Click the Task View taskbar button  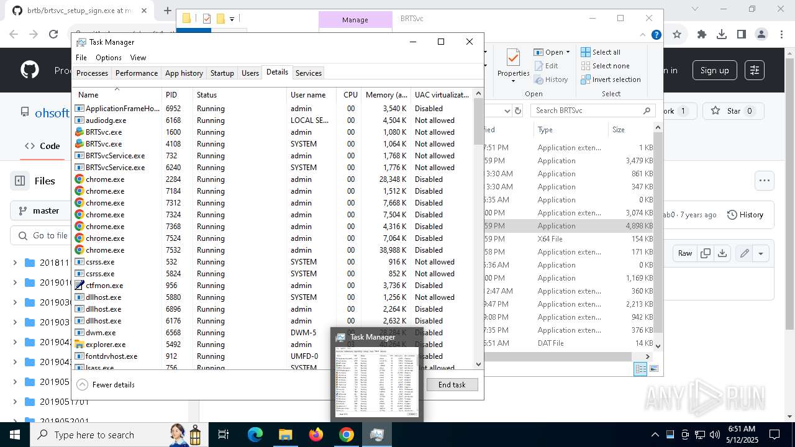(224, 435)
